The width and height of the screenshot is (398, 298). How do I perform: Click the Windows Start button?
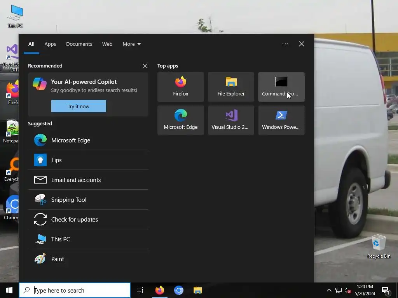click(x=9, y=290)
